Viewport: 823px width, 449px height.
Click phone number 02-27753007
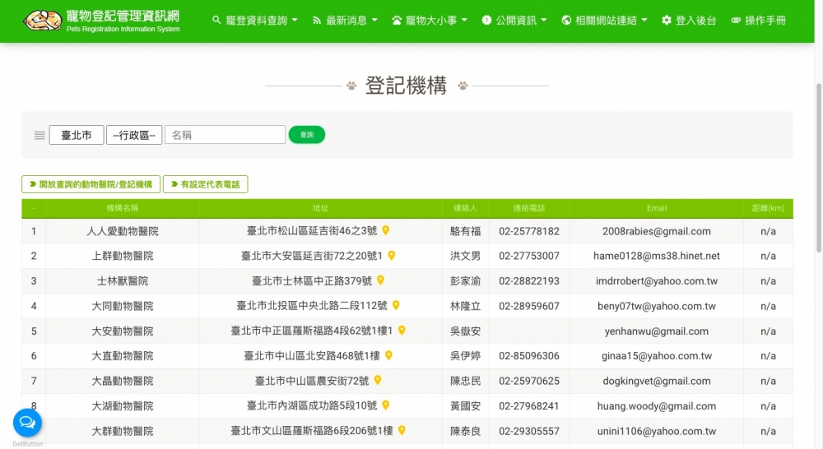coord(529,256)
